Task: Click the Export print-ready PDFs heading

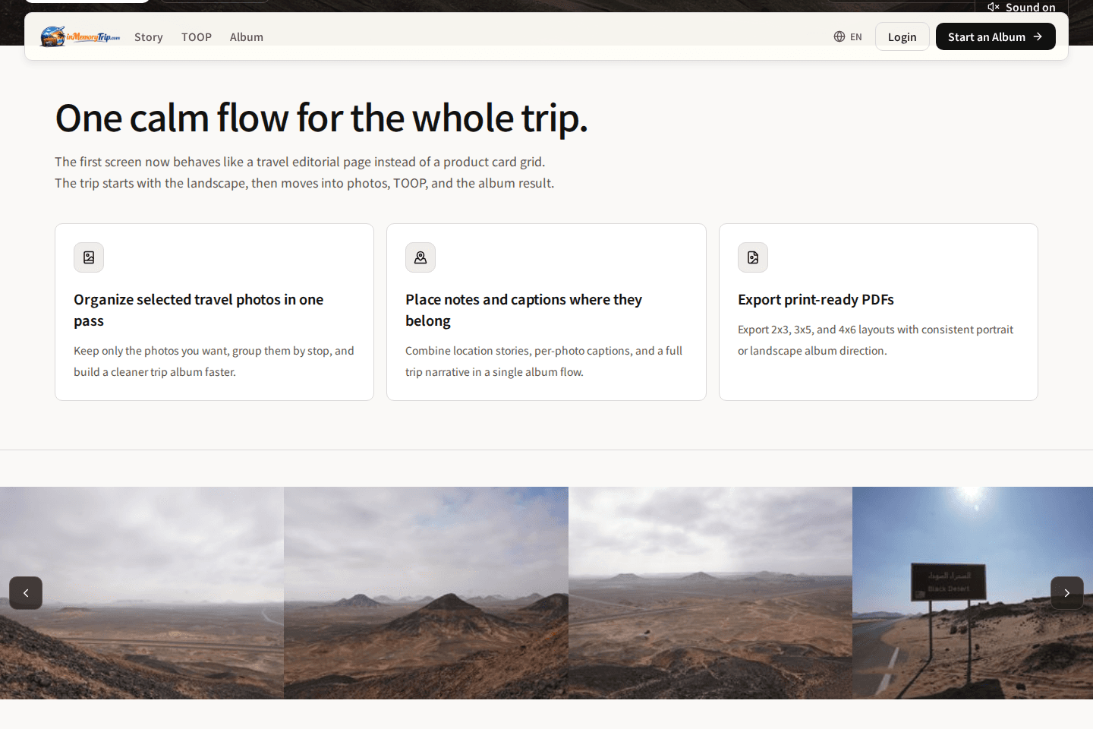Action: pos(815,300)
